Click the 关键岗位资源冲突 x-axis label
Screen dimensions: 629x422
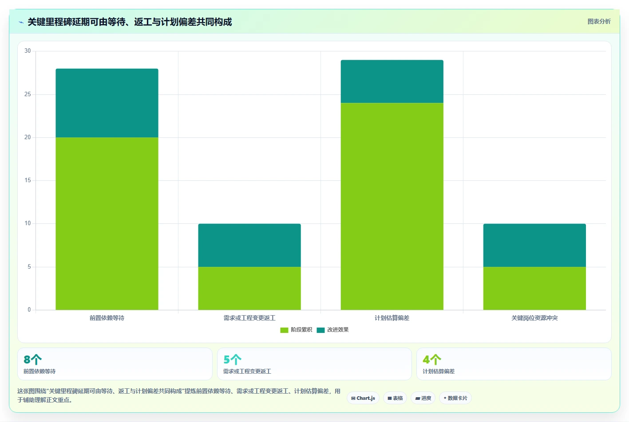tap(534, 318)
